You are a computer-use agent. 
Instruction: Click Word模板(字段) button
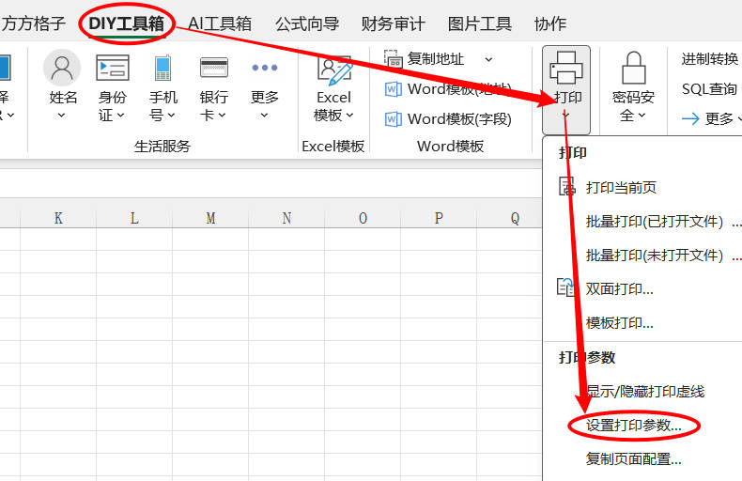point(449,119)
